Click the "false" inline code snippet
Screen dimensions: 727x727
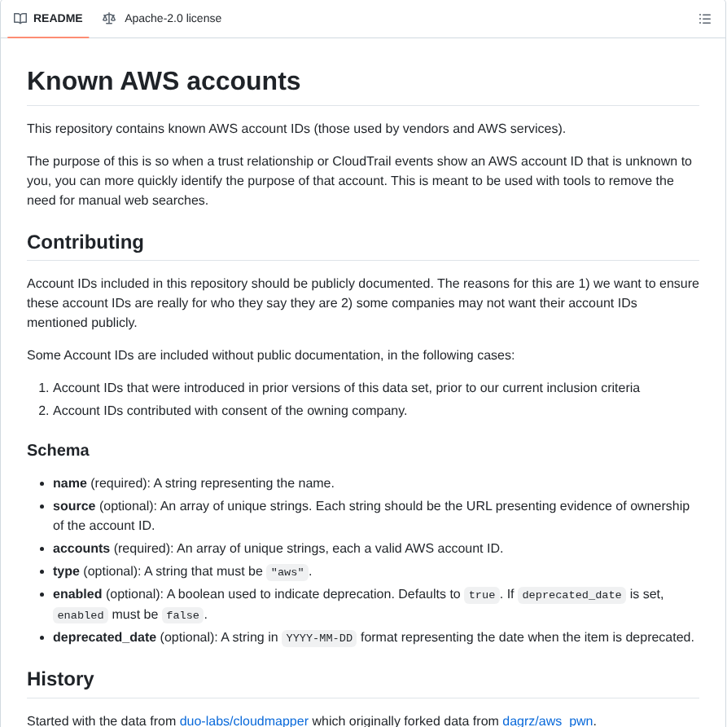(182, 615)
